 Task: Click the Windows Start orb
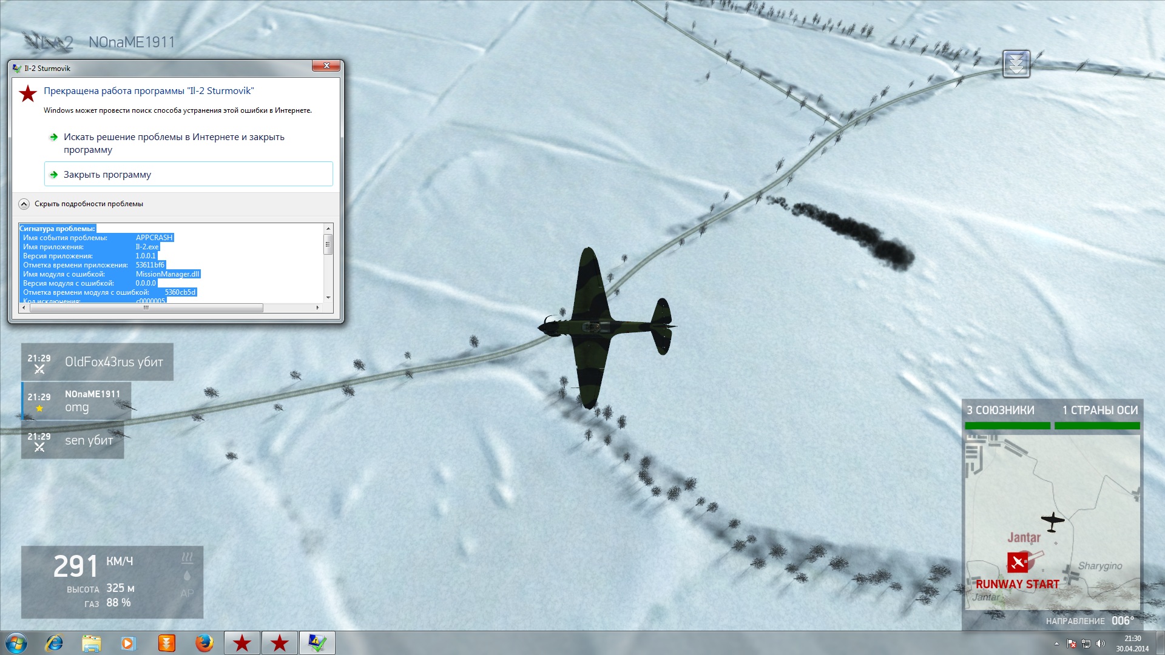16,643
